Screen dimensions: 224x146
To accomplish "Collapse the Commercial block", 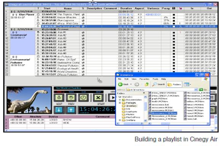I will (x=15, y=32).
